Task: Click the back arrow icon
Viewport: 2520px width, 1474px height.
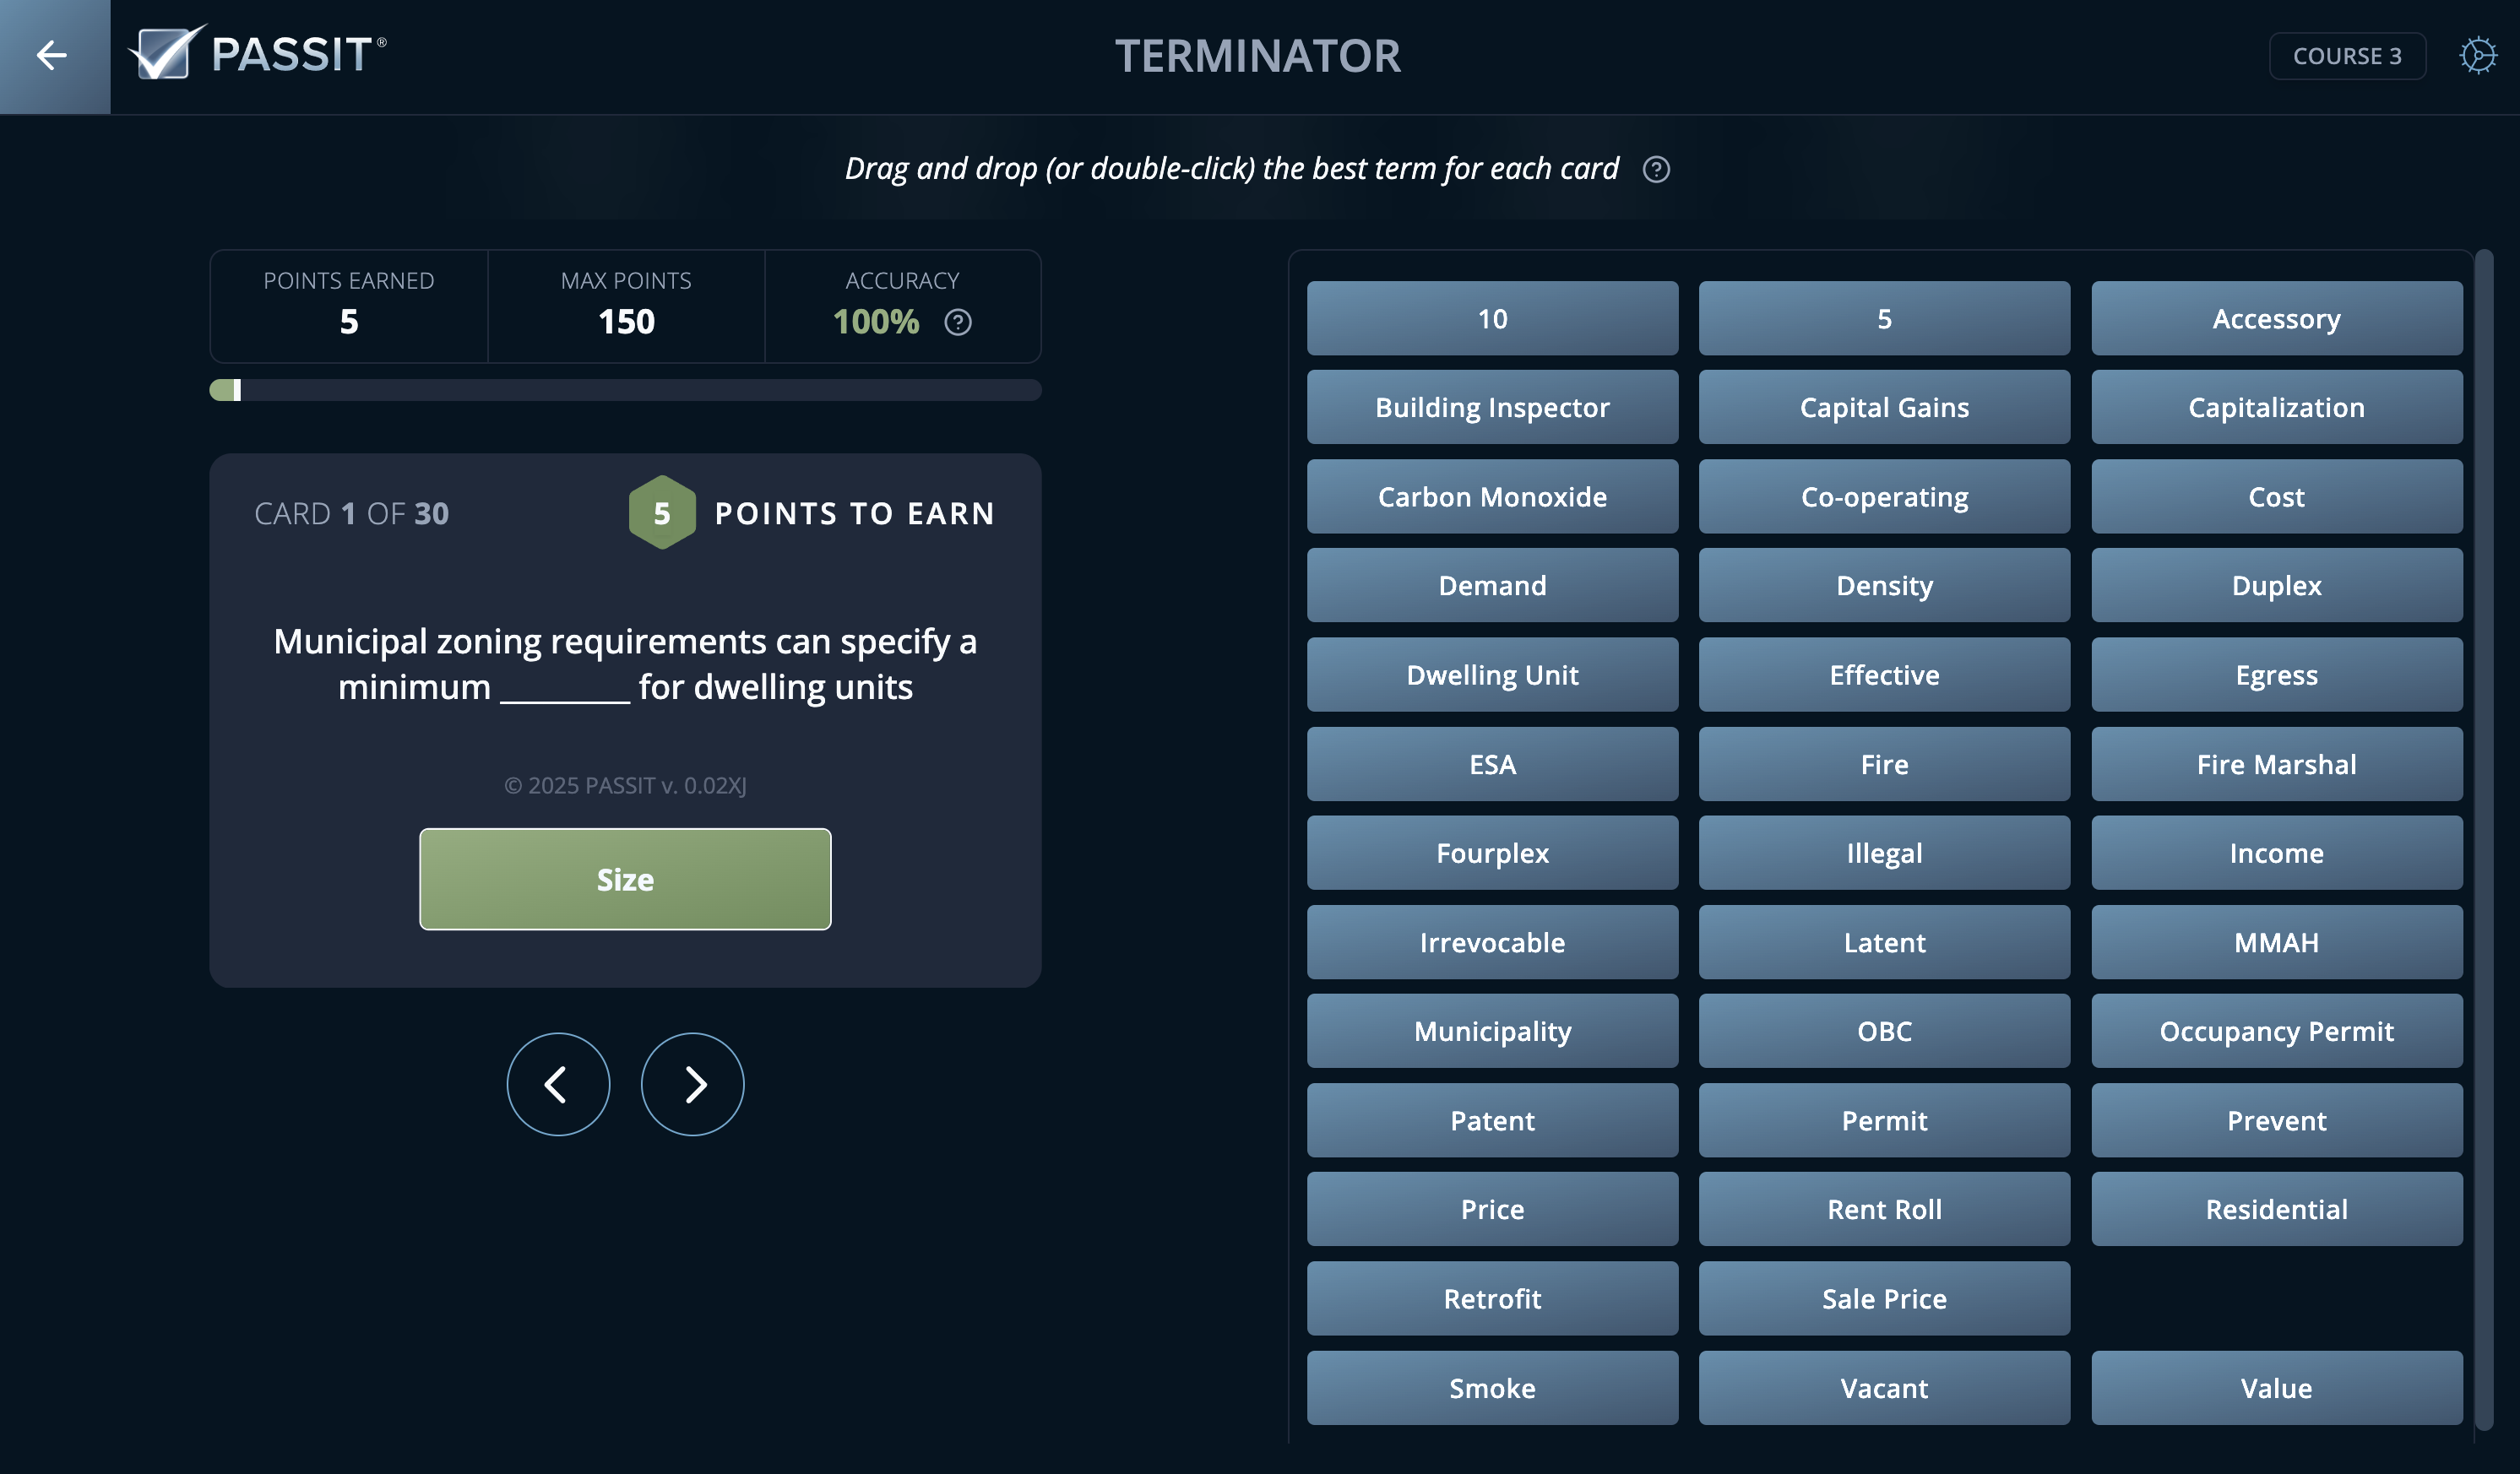Action: (52, 55)
